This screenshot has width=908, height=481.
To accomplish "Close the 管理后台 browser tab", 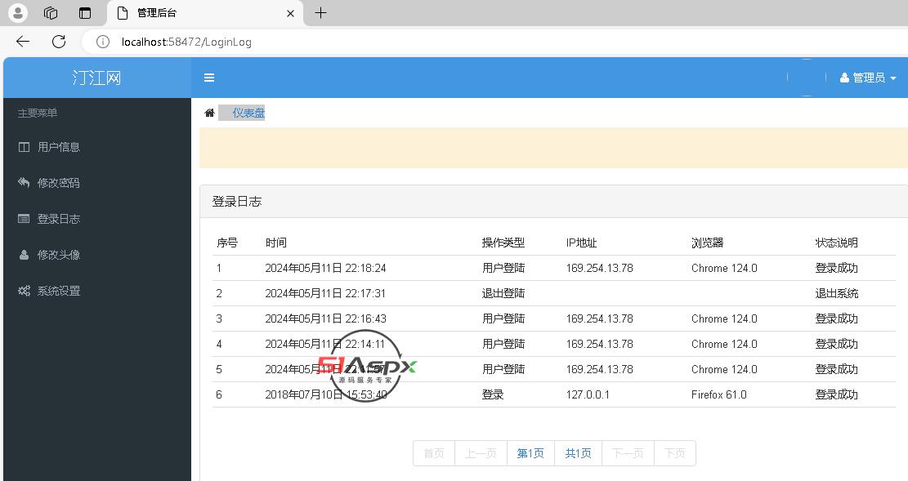I will click(x=291, y=13).
